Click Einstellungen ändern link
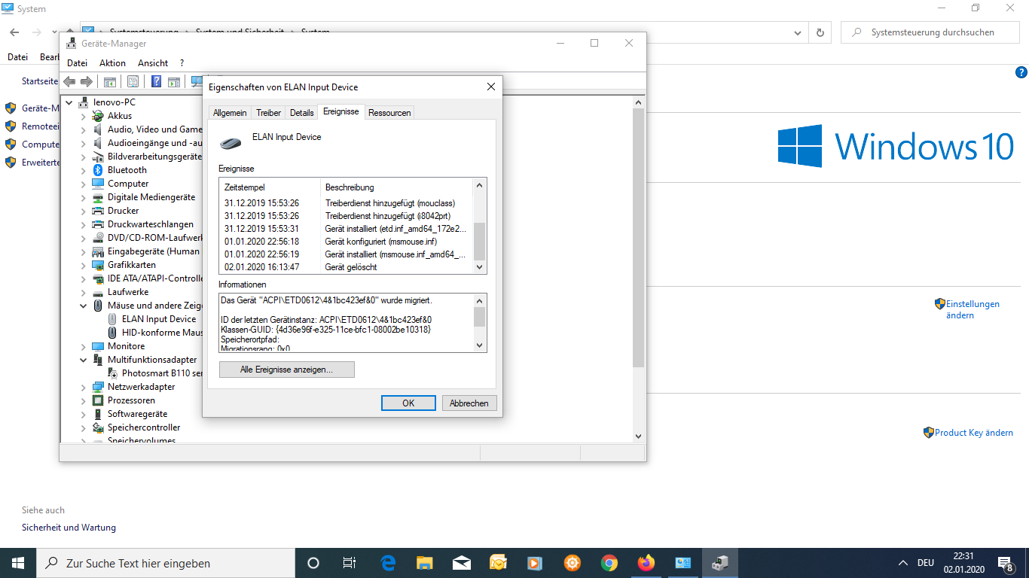 973,309
